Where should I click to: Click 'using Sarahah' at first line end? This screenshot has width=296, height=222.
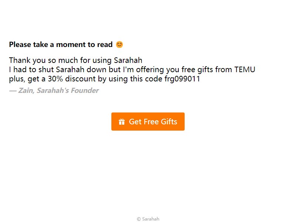117,60
